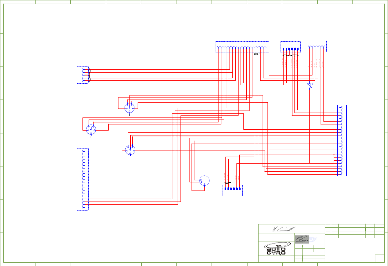Select the circular connector near the bottom six-pin plug

coord(204,181)
